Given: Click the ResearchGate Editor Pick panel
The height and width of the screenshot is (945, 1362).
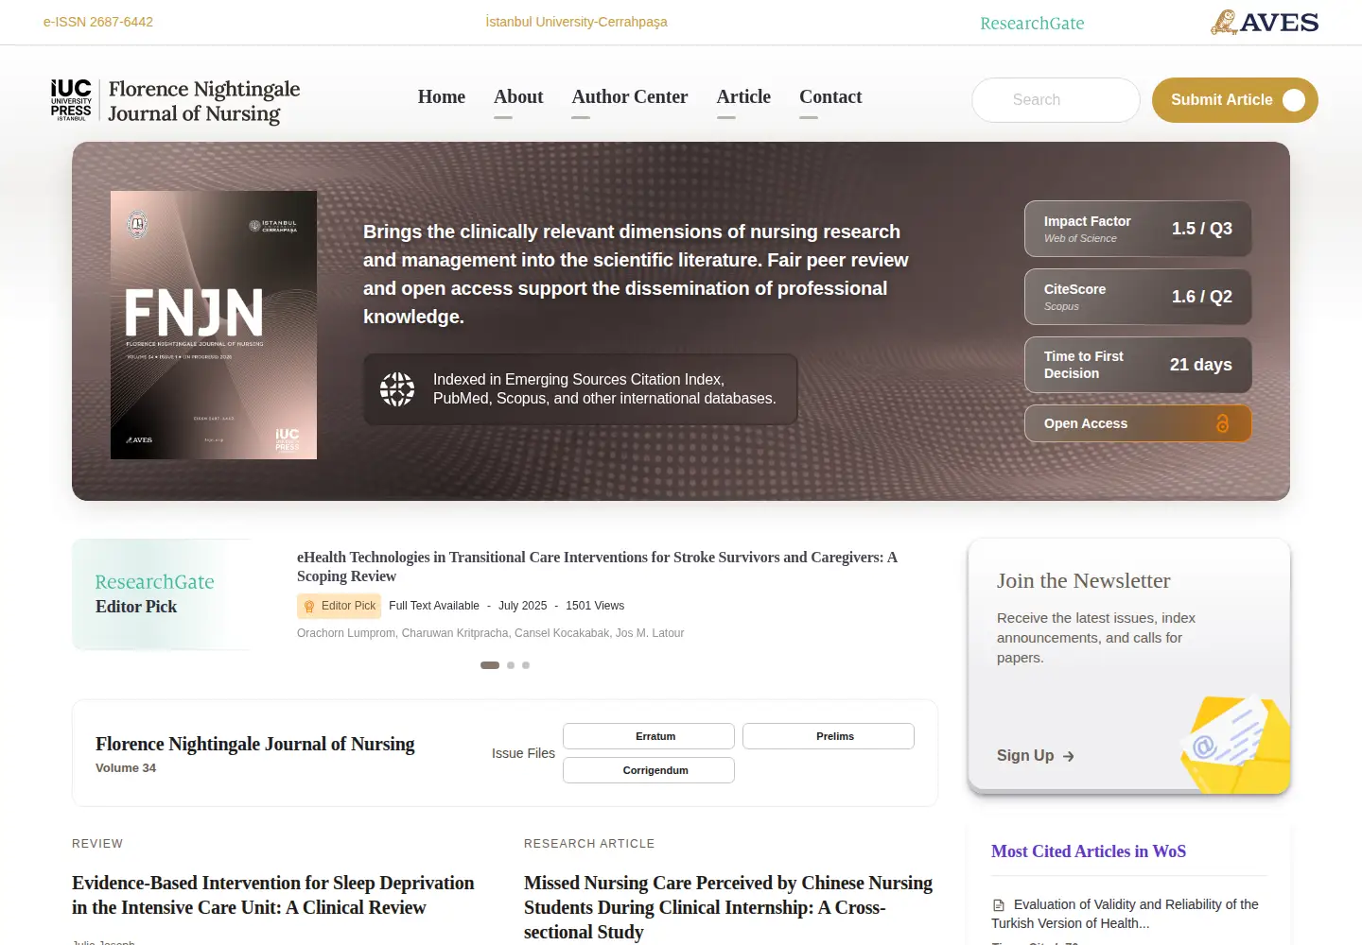Looking at the screenshot, I should click(x=161, y=594).
